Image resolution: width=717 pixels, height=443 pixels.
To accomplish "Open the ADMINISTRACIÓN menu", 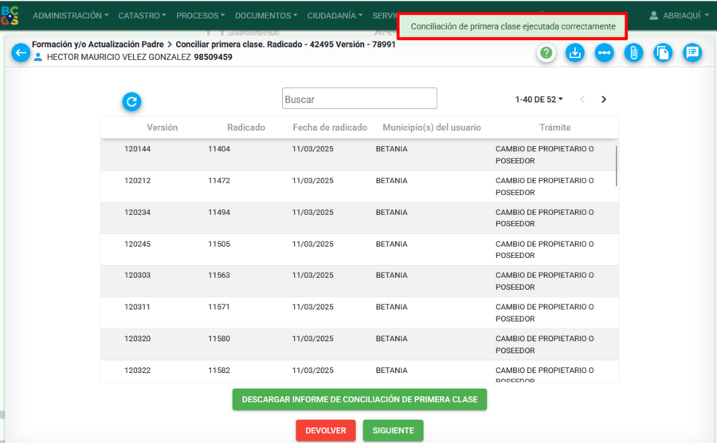I will 70,16.
